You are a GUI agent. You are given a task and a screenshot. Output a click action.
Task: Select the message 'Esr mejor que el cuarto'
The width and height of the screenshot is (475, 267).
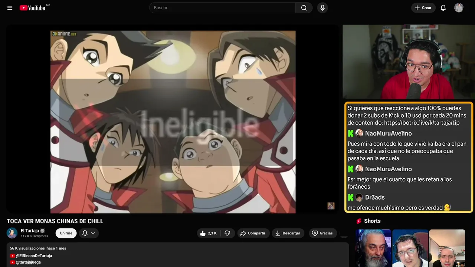click(x=400, y=183)
